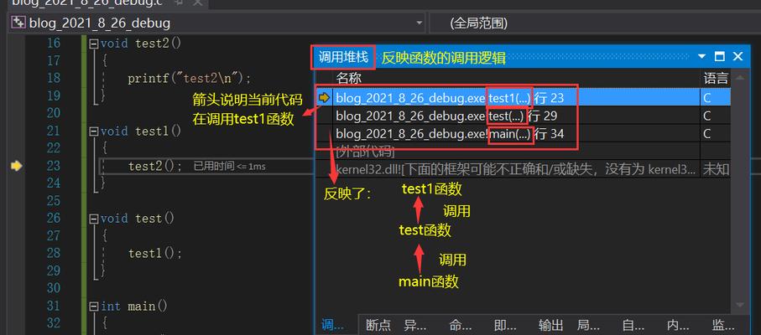Collapse the test function code block
This screenshot has height=335, width=761.
(94, 219)
